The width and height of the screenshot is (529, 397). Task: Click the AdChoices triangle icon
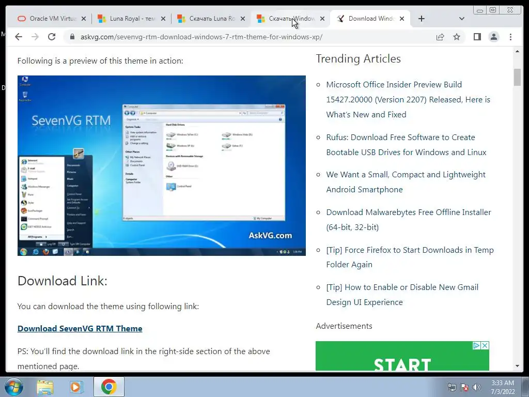point(476,345)
